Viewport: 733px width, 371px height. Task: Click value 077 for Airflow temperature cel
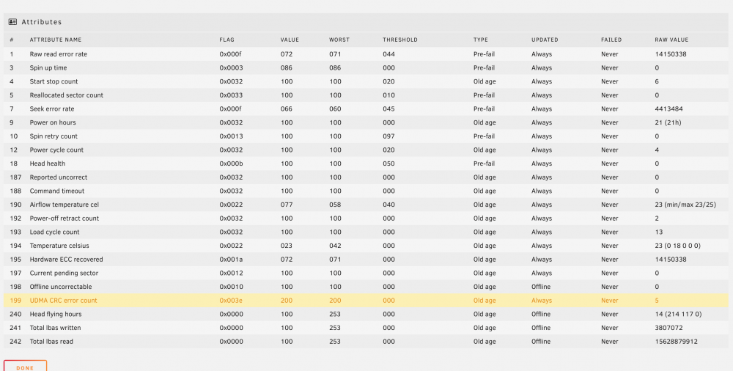click(x=287, y=205)
